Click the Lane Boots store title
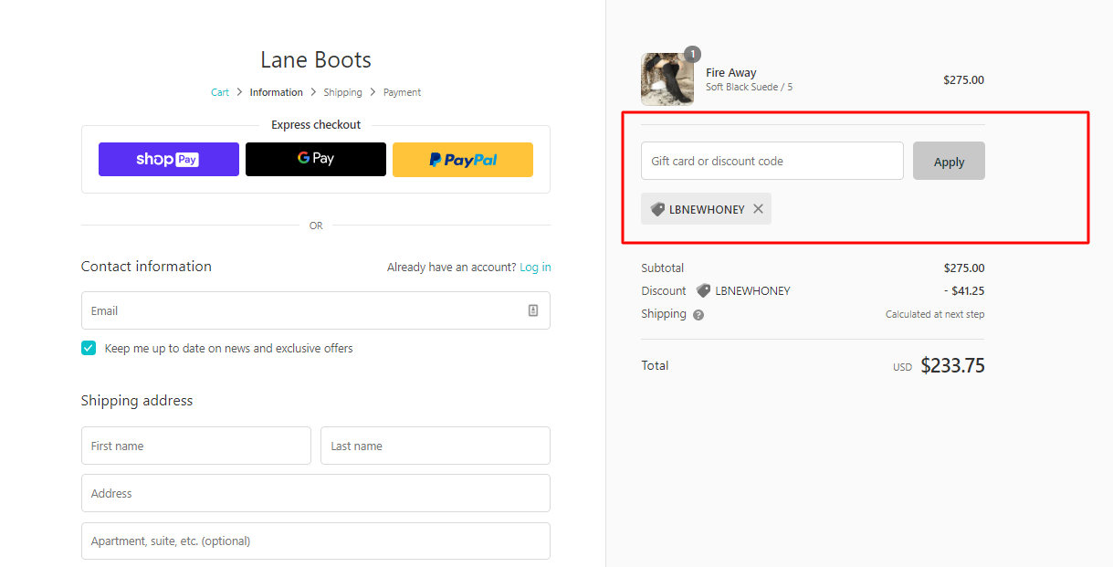The image size is (1113, 567). 316,60
